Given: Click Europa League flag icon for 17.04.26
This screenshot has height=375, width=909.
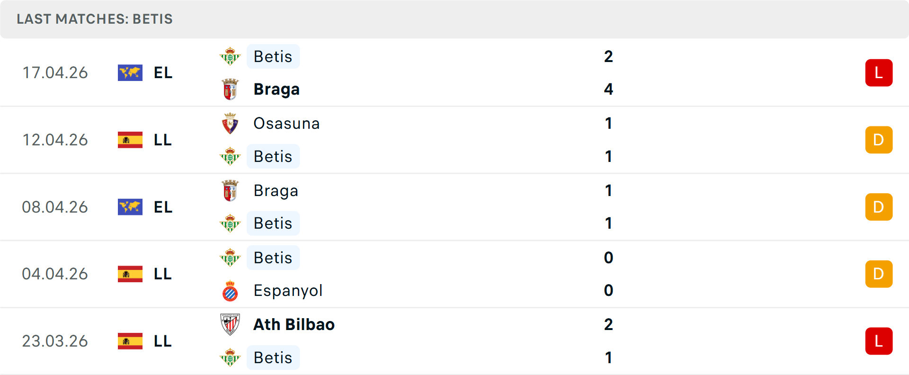Looking at the screenshot, I should [x=130, y=73].
